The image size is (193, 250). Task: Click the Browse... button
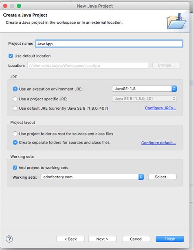(167, 65)
